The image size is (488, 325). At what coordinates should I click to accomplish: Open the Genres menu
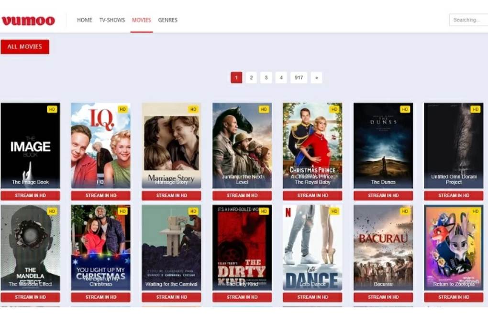pyautogui.click(x=168, y=20)
